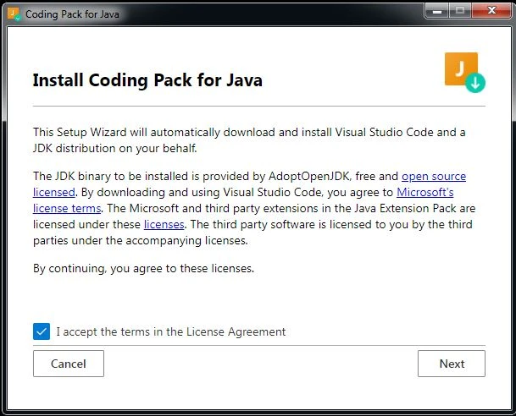Screen dimensions: 516x416
Task: Close the installer window
Action: [x=491, y=11]
